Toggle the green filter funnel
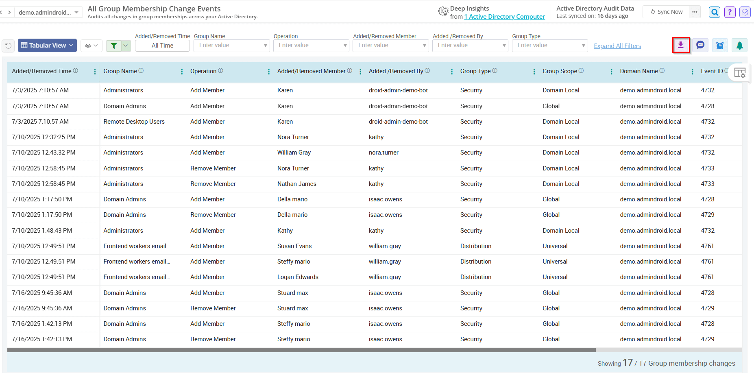The width and height of the screenshot is (754, 373). coord(114,46)
